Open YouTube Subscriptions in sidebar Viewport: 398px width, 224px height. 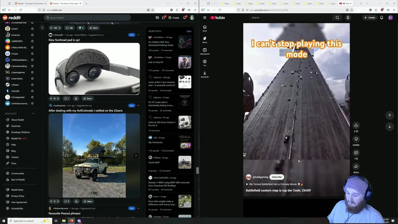[x=205, y=51]
